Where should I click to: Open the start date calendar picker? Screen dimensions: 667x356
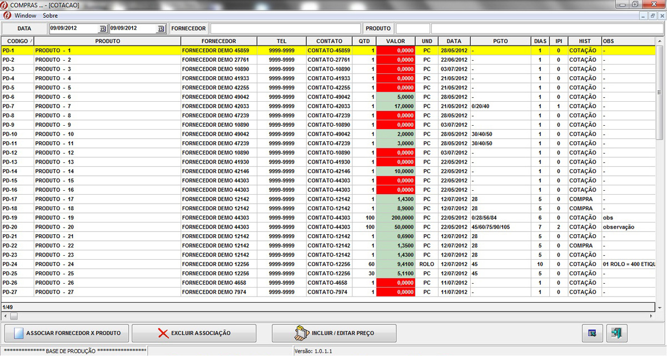102,28
